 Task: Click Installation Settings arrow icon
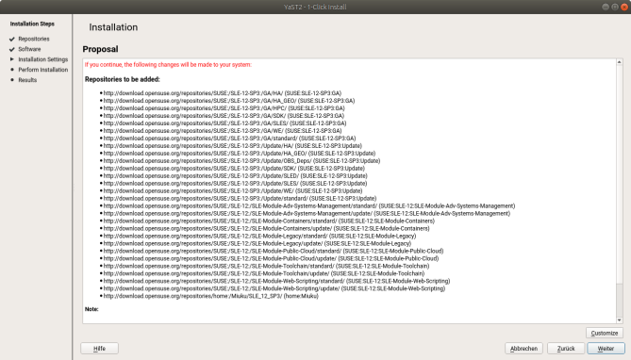point(12,59)
